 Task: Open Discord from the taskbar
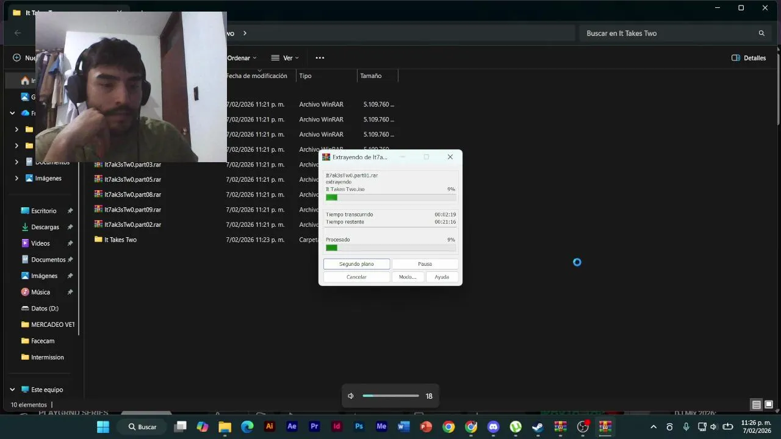493,427
